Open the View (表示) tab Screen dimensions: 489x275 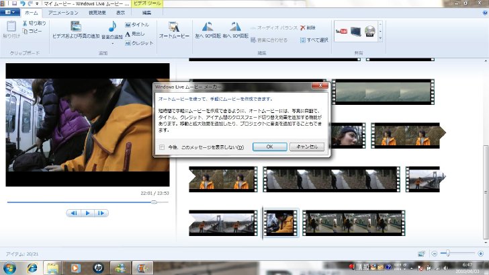point(121,13)
